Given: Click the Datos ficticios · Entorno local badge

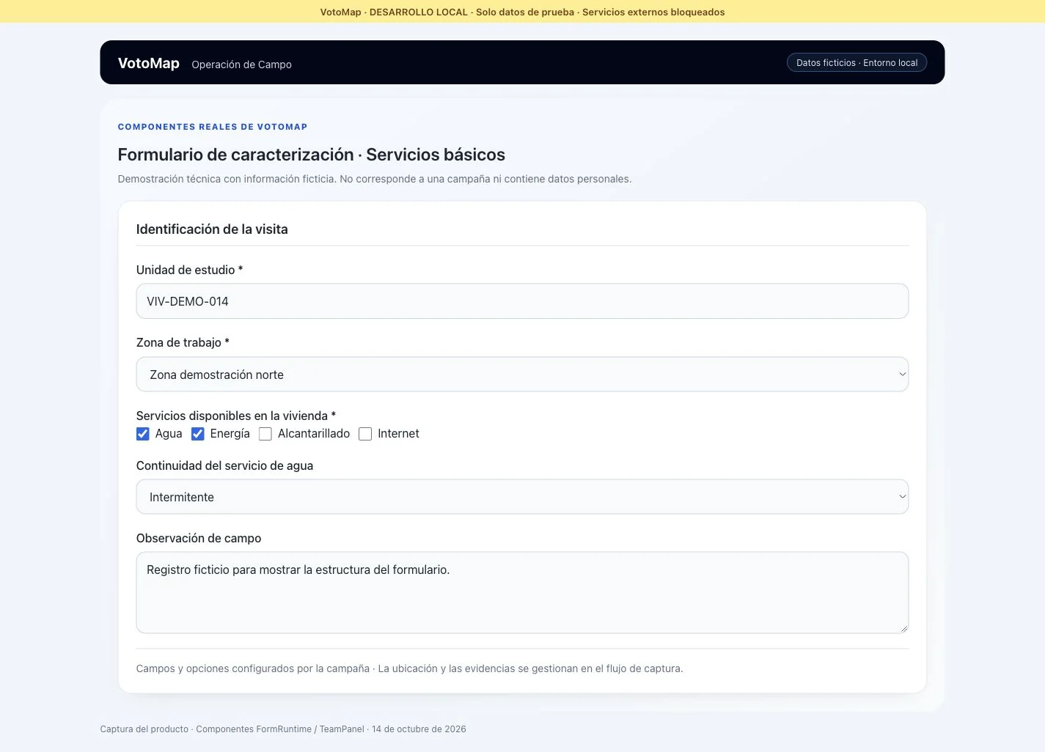Looking at the screenshot, I should point(857,63).
